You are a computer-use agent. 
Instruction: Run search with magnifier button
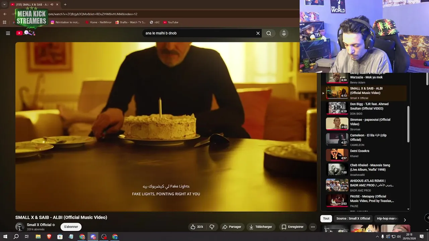click(x=269, y=33)
